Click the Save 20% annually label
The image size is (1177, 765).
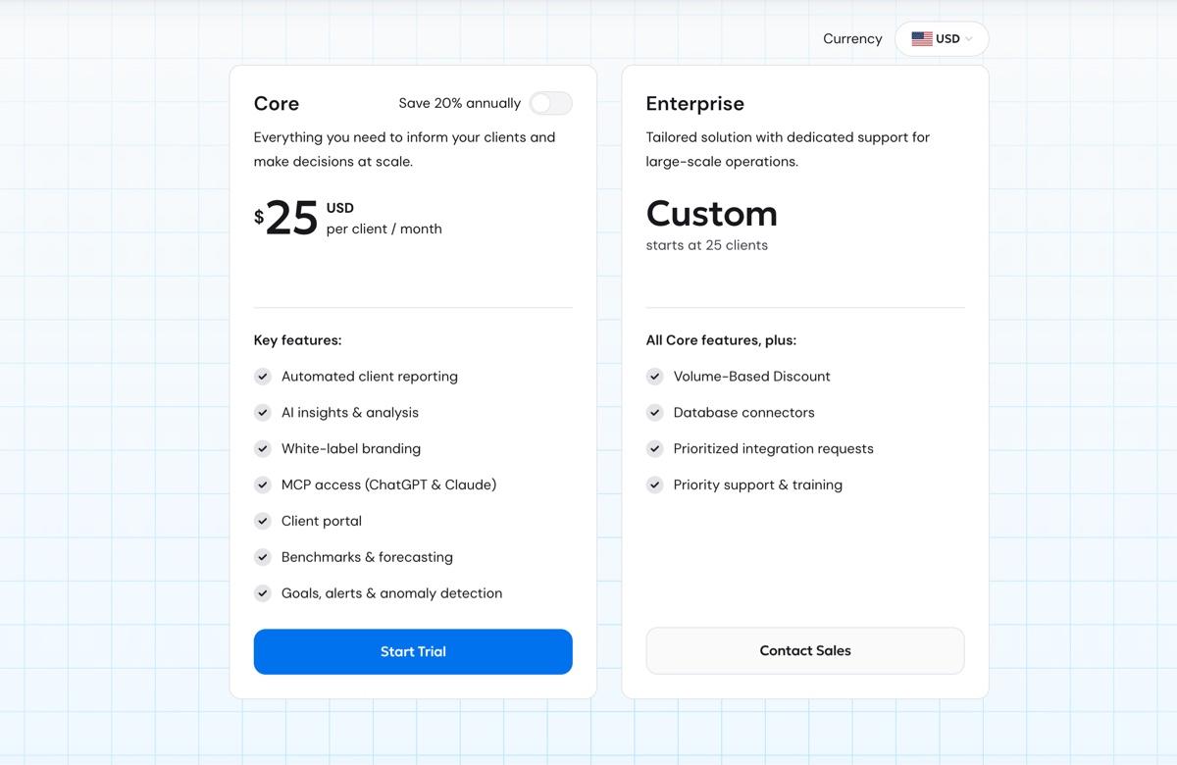(x=460, y=103)
